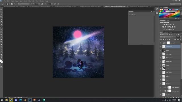The image size is (182, 102).
Task: Select the History Brush tool
Action: click(x=1, y=32)
